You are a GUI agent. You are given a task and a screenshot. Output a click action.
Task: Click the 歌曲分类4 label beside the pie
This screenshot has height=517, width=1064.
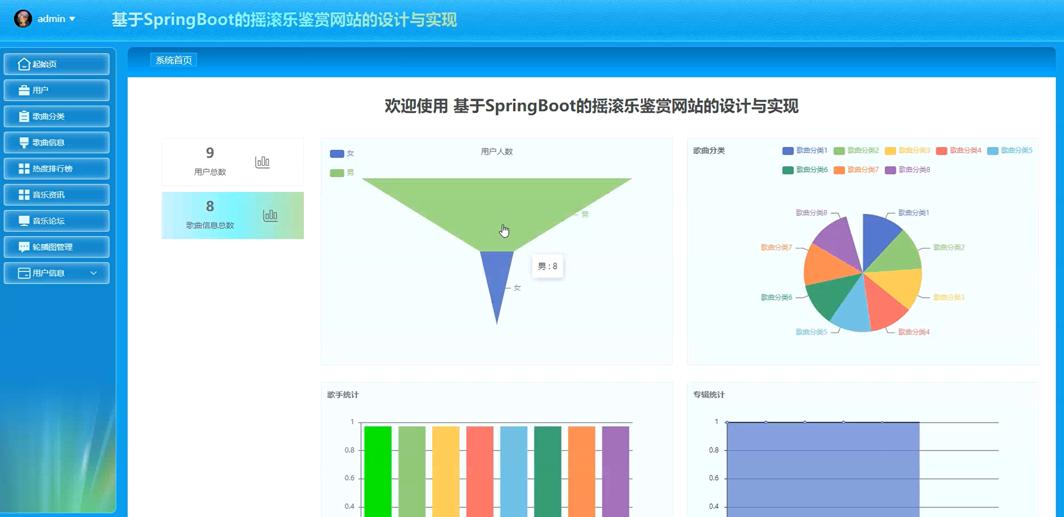point(914,332)
